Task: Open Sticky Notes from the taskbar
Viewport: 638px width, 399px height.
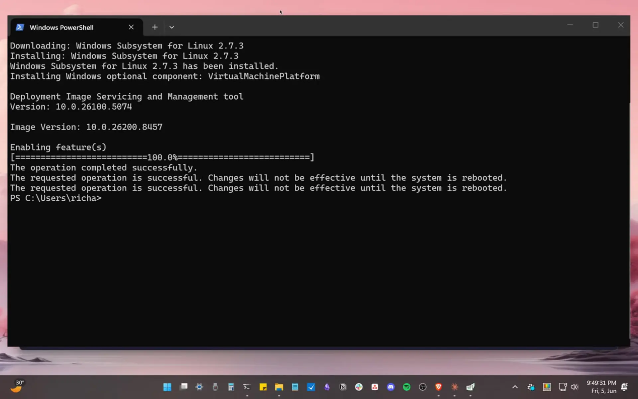Action: coord(263,387)
